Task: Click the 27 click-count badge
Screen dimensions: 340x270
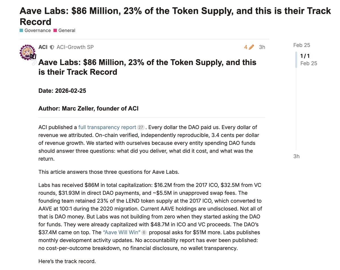Action: point(141,128)
